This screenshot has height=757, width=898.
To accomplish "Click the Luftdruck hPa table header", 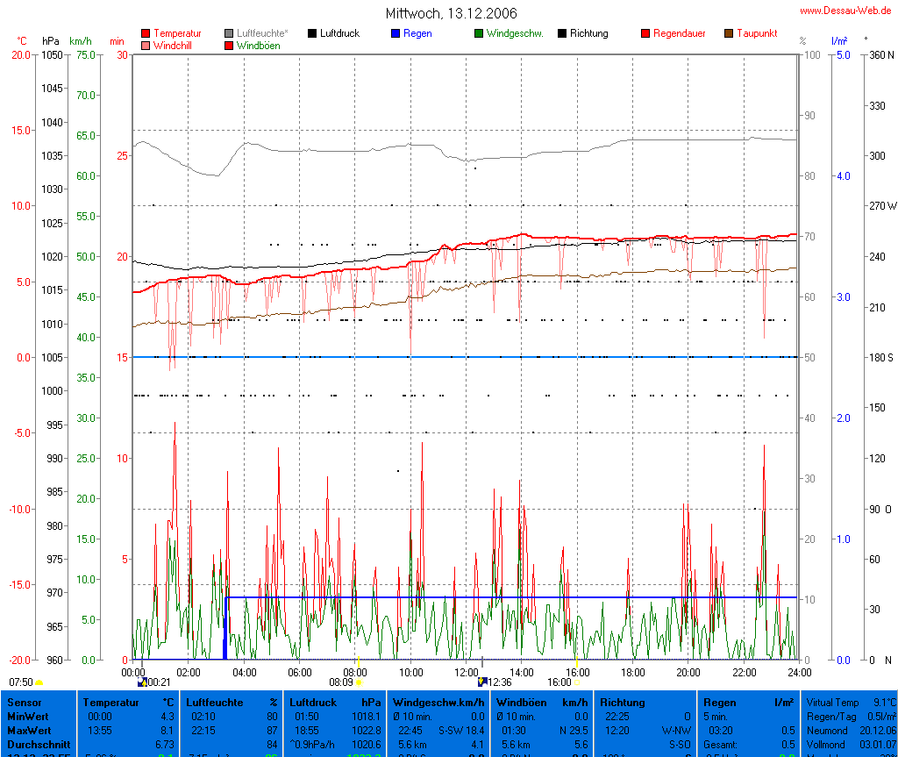I will [336, 702].
